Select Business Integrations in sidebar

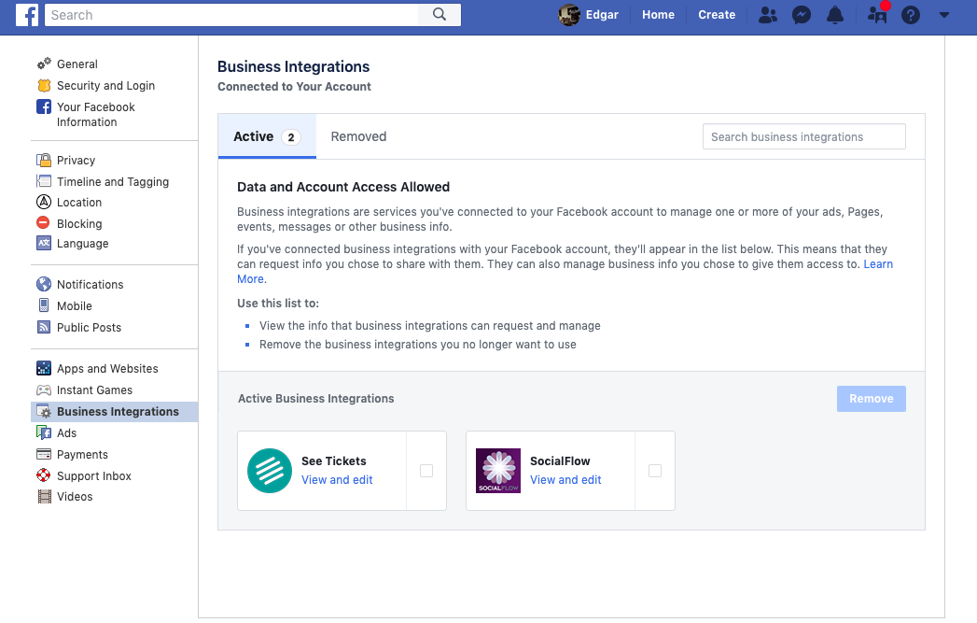(x=115, y=412)
